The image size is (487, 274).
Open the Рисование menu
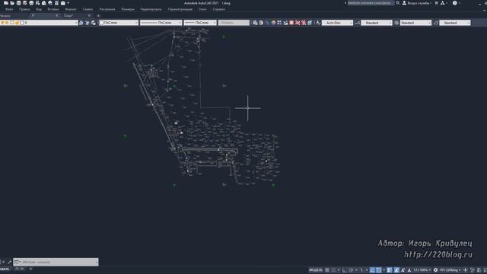point(107,9)
